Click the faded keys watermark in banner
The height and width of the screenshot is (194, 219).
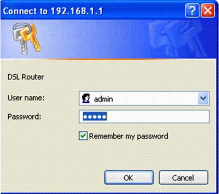[177, 38]
